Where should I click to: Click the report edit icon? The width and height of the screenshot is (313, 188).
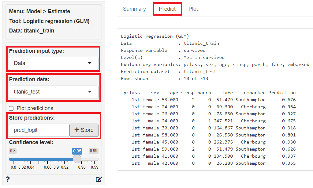[x=99, y=179]
